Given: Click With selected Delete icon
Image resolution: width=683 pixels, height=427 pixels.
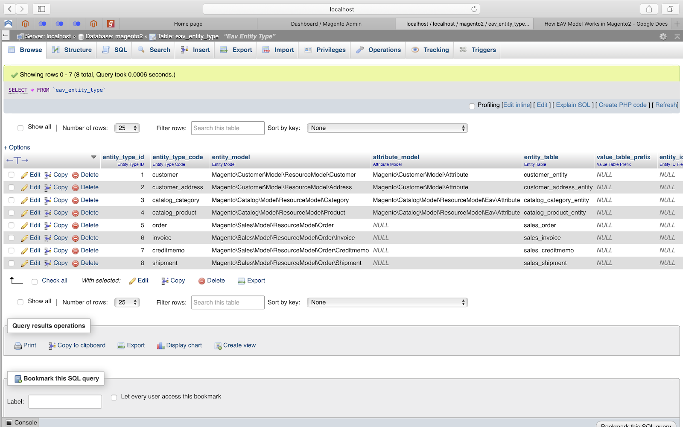Looking at the screenshot, I should click(x=202, y=281).
